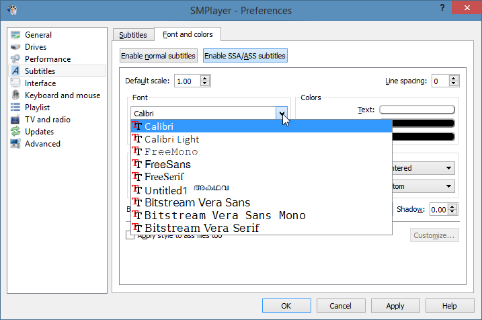Viewport: 482px width, 320px height.
Task: Select the Font and colors tab
Action: [188, 34]
